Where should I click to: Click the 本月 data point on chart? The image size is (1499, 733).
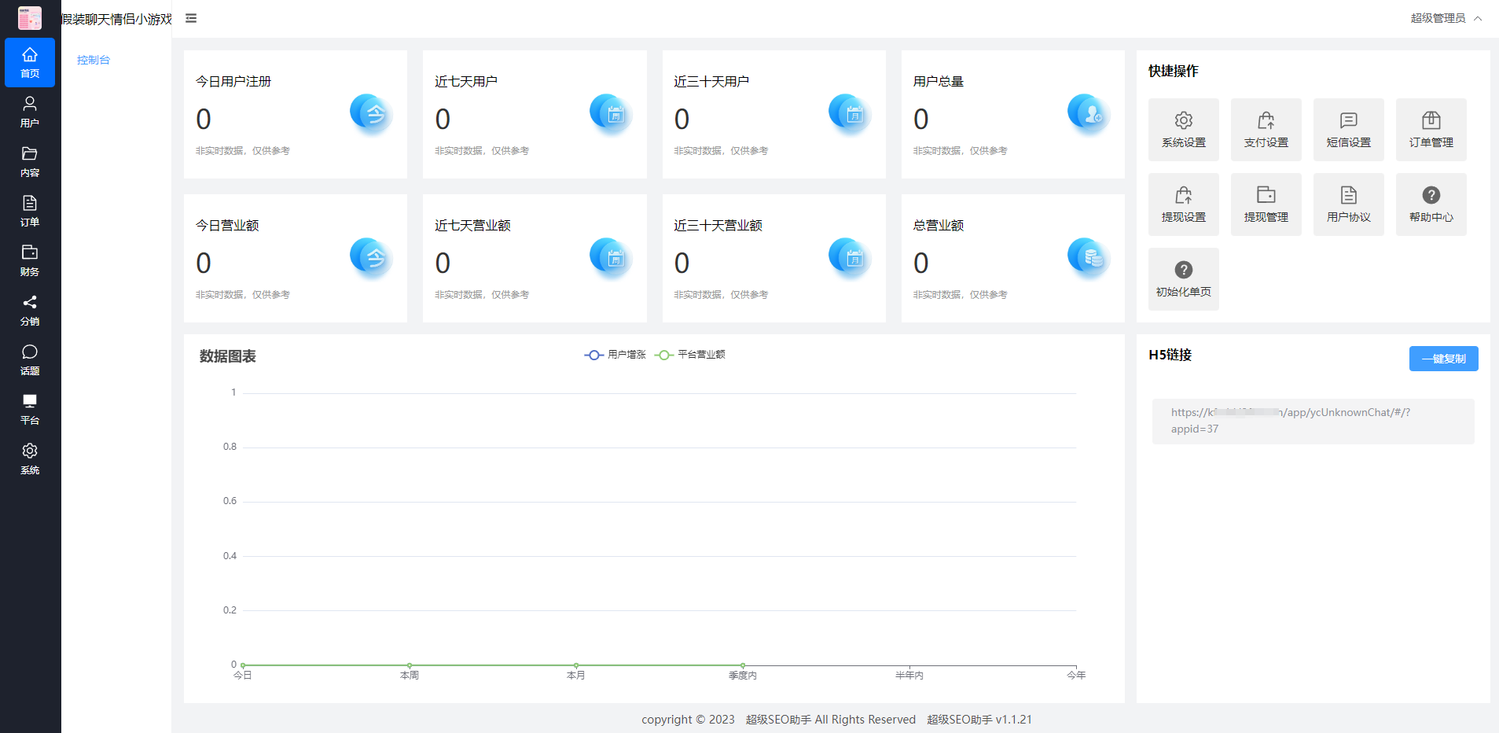point(576,665)
